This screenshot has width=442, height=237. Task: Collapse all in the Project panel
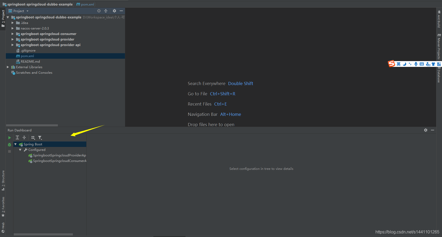pyautogui.click(x=106, y=11)
